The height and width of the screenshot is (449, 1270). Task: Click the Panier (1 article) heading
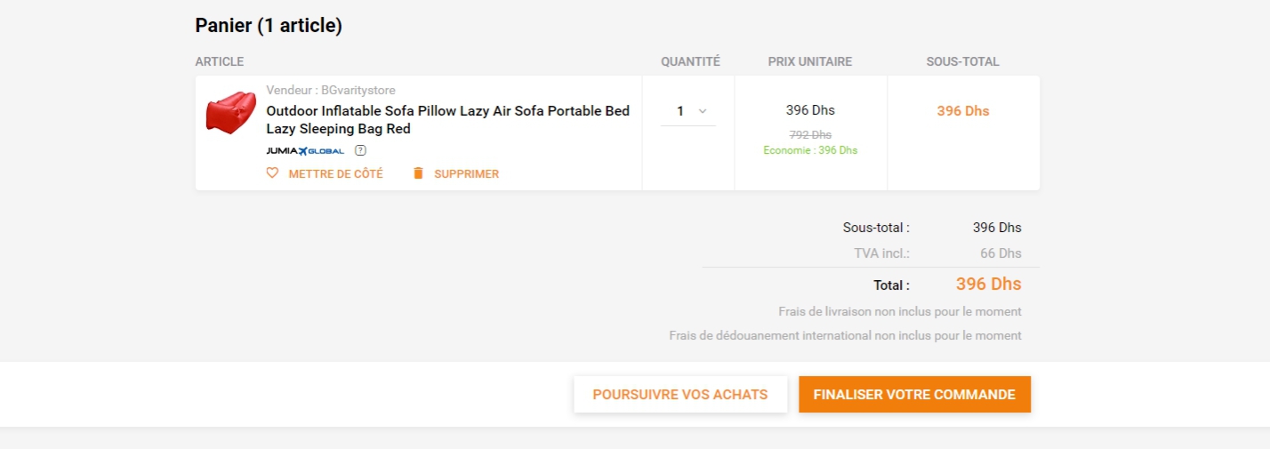pos(269,26)
